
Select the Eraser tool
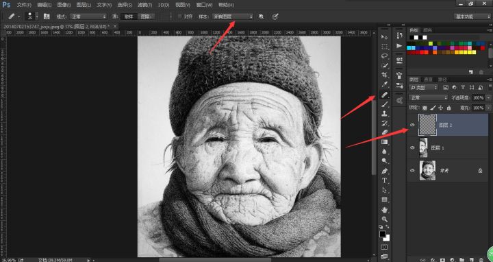pos(384,132)
